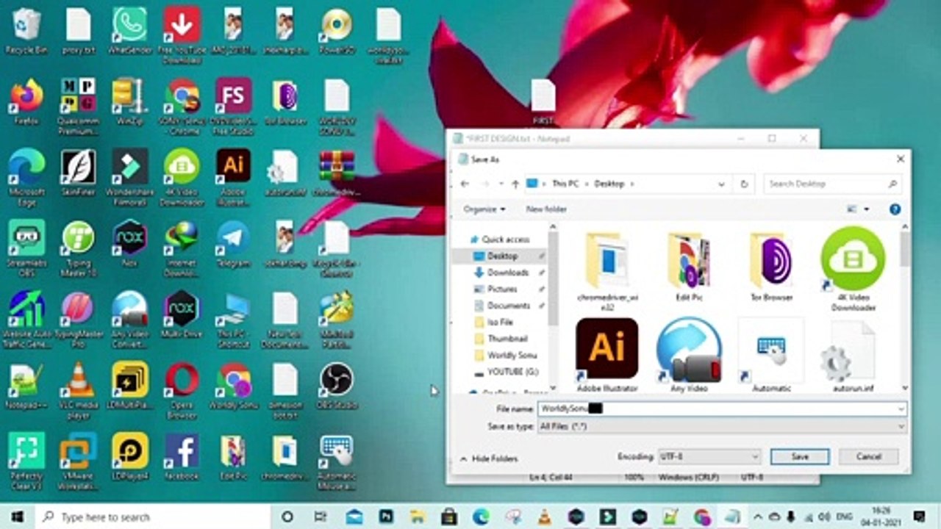Viewport: 941px width, 529px height.
Task: Click the Search Desktop field
Action: point(832,184)
